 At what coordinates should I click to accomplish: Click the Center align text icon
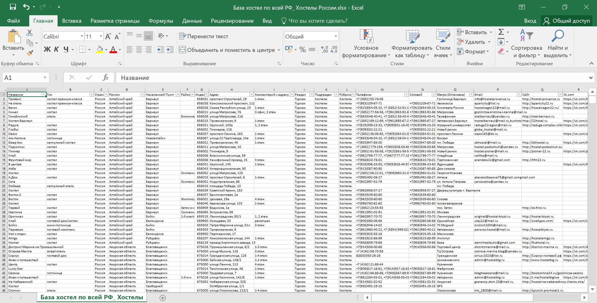point(139,50)
